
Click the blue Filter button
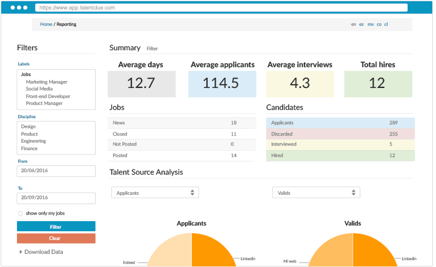[56, 226]
